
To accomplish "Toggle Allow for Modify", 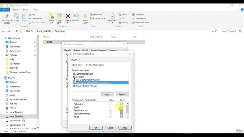I will click(x=111, y=107).
